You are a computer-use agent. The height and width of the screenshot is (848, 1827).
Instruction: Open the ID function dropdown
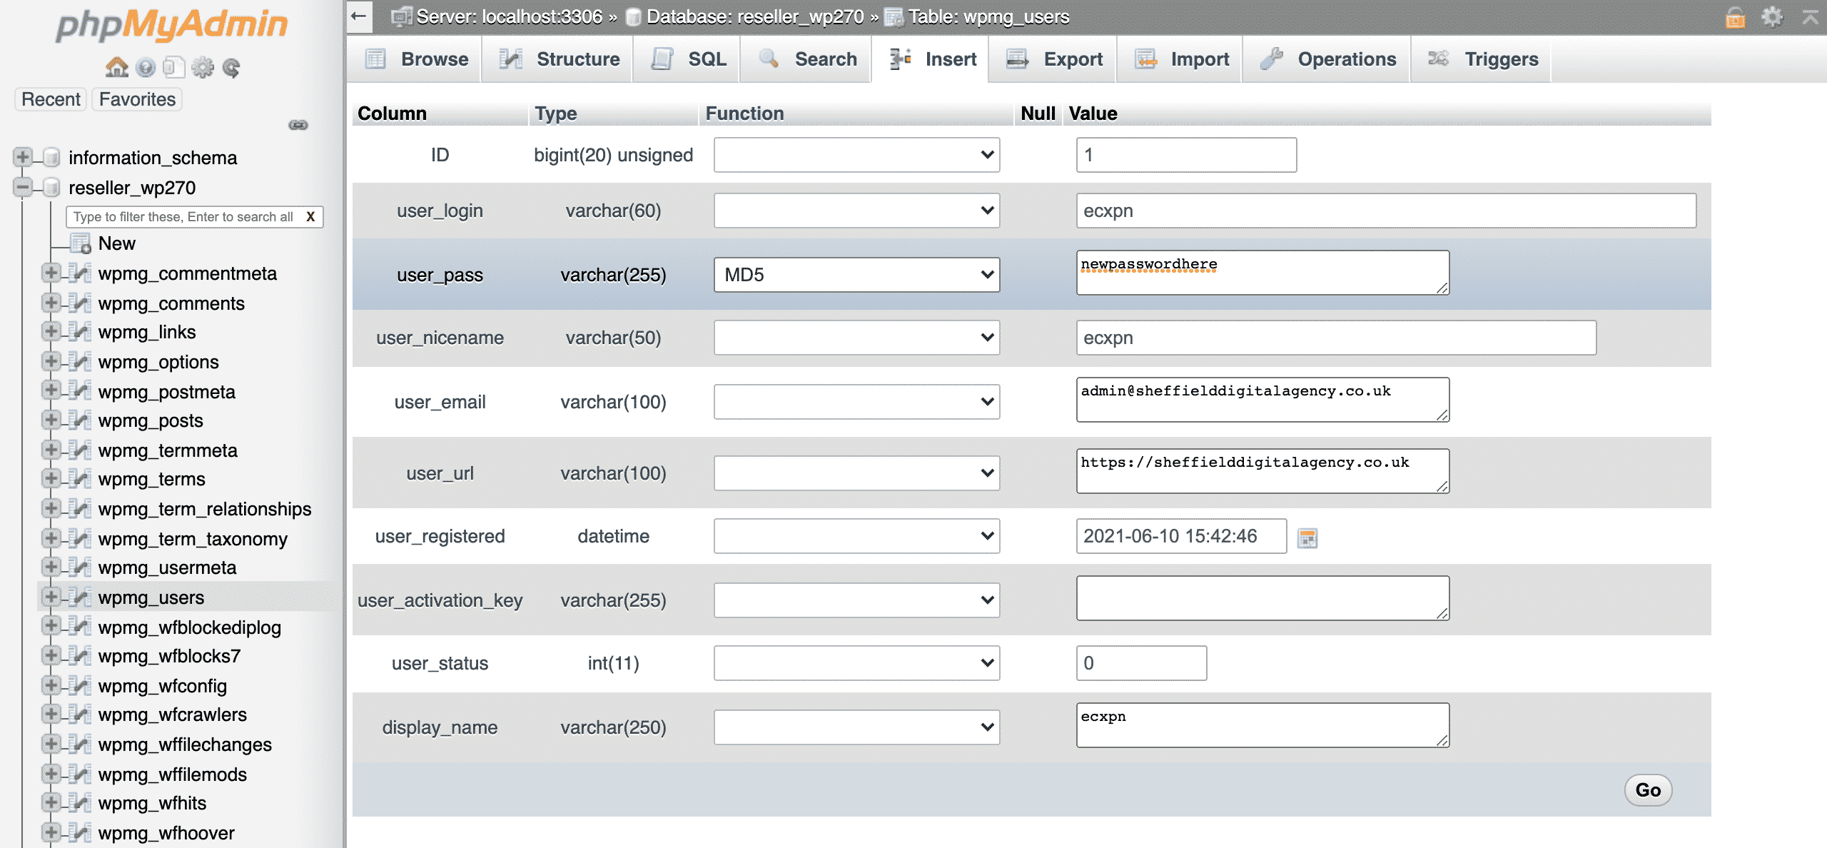[x=856, y=155]
